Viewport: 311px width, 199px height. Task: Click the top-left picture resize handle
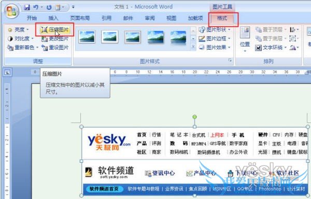click(81, 127)
